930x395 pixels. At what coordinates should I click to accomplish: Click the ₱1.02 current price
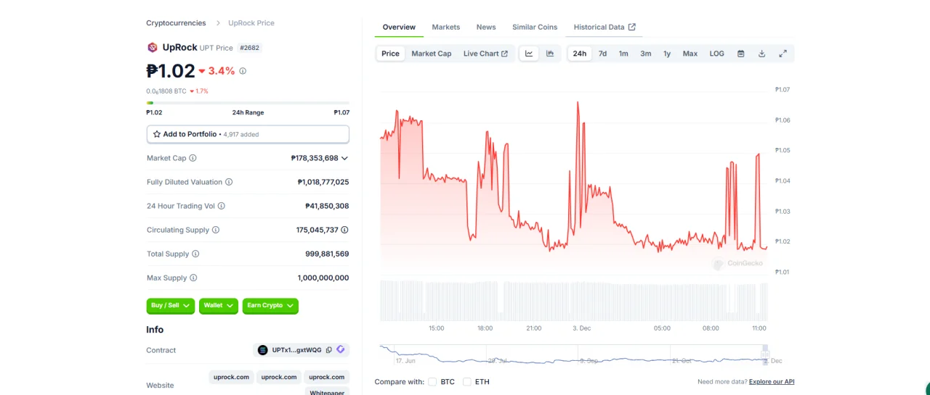click(171, 71)
